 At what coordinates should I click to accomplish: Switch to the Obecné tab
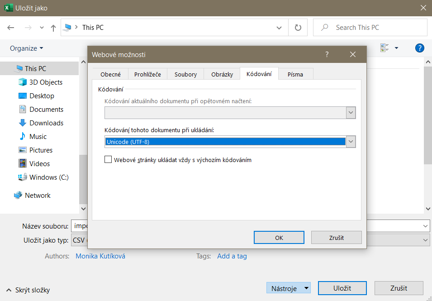[110, 74]
